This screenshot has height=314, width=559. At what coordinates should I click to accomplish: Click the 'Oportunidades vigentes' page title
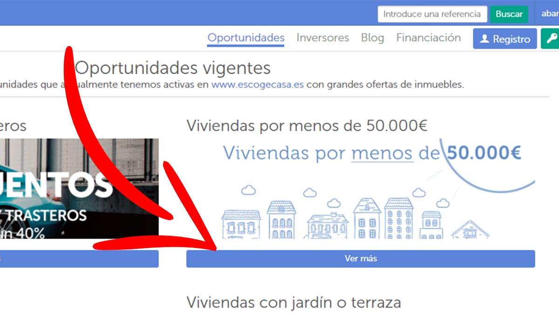173,68
